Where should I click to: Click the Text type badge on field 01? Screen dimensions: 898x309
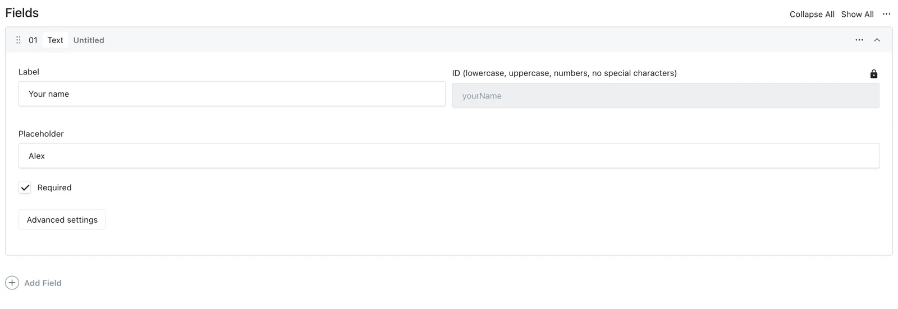56,40
